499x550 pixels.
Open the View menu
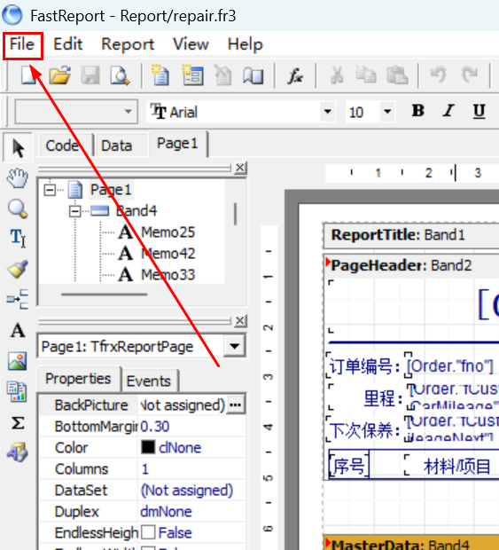tap(191, 44)
